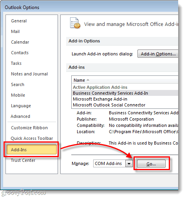
Task: Select Microsoft Exchange Add-in entry
Action: pyautogui.click(x=100, y=99)
